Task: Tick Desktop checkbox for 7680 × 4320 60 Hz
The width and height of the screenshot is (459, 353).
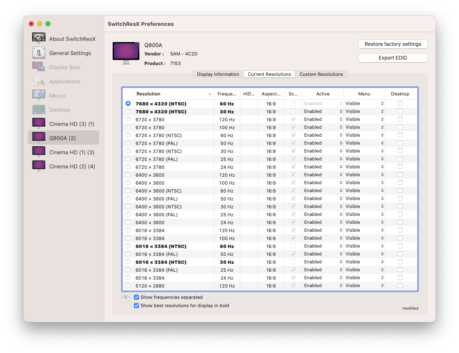Action: 400,103
